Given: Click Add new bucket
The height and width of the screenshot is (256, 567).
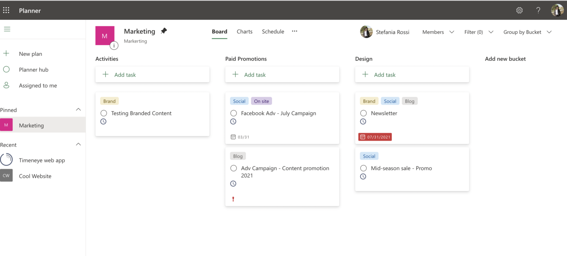Looking at the screenshot, I should [x=505, y=59].
